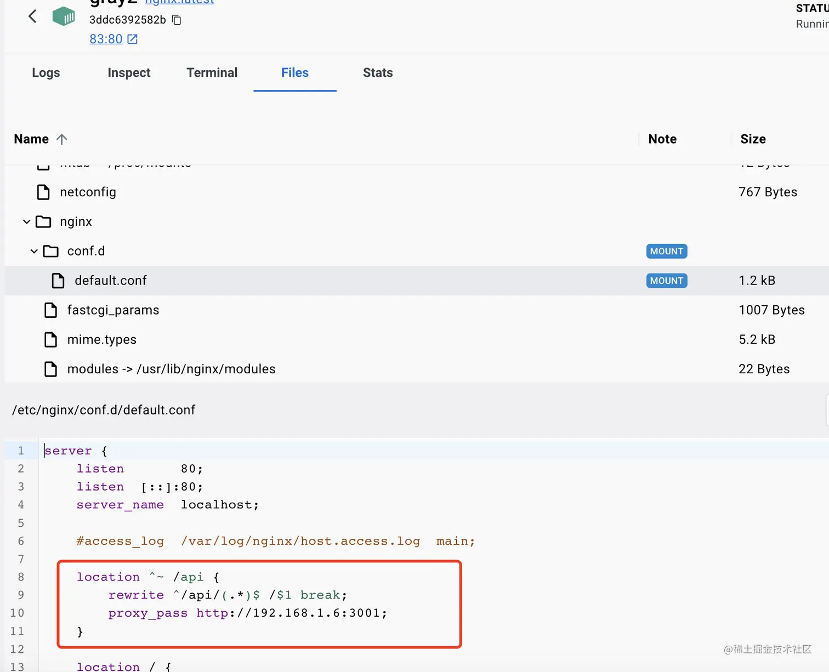Switch to the Logs tab
829x672 pixels.
46,72
